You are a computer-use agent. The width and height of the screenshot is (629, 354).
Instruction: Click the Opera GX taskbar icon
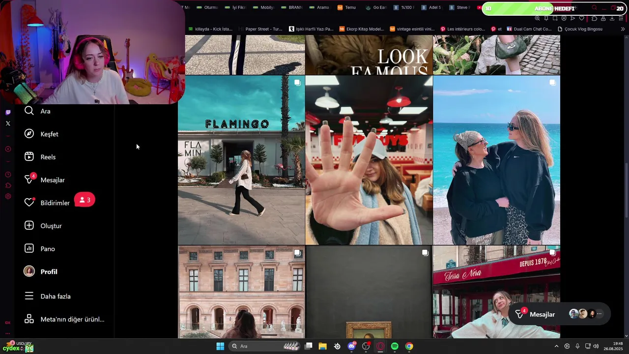tap(380, 346)
